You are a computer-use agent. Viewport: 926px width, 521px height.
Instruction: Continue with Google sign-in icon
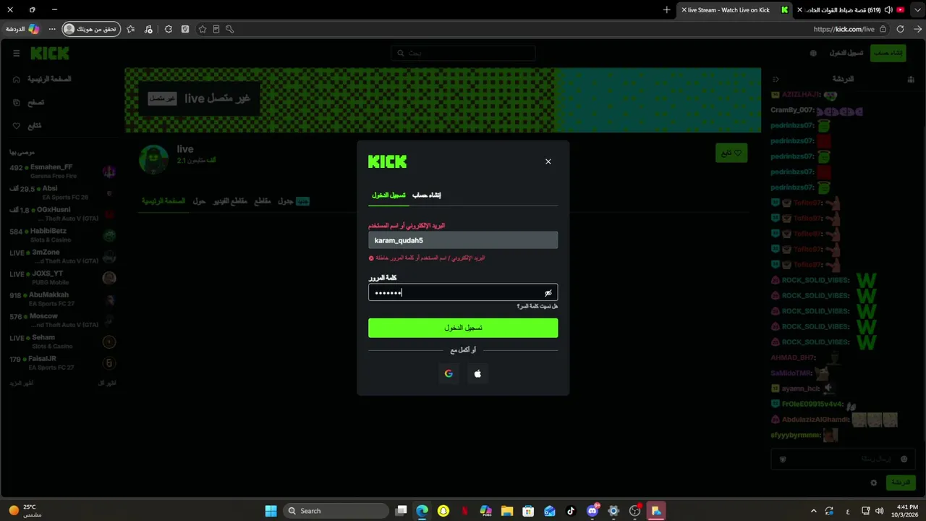coord(449,373)
